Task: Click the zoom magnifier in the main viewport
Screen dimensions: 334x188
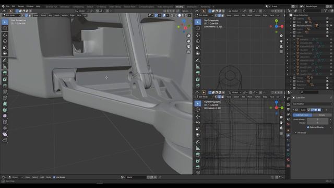Action: [188, 36]
